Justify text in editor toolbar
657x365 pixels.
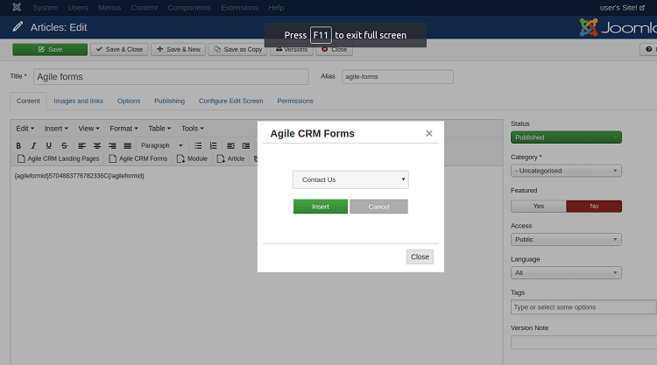click(127, 145)
